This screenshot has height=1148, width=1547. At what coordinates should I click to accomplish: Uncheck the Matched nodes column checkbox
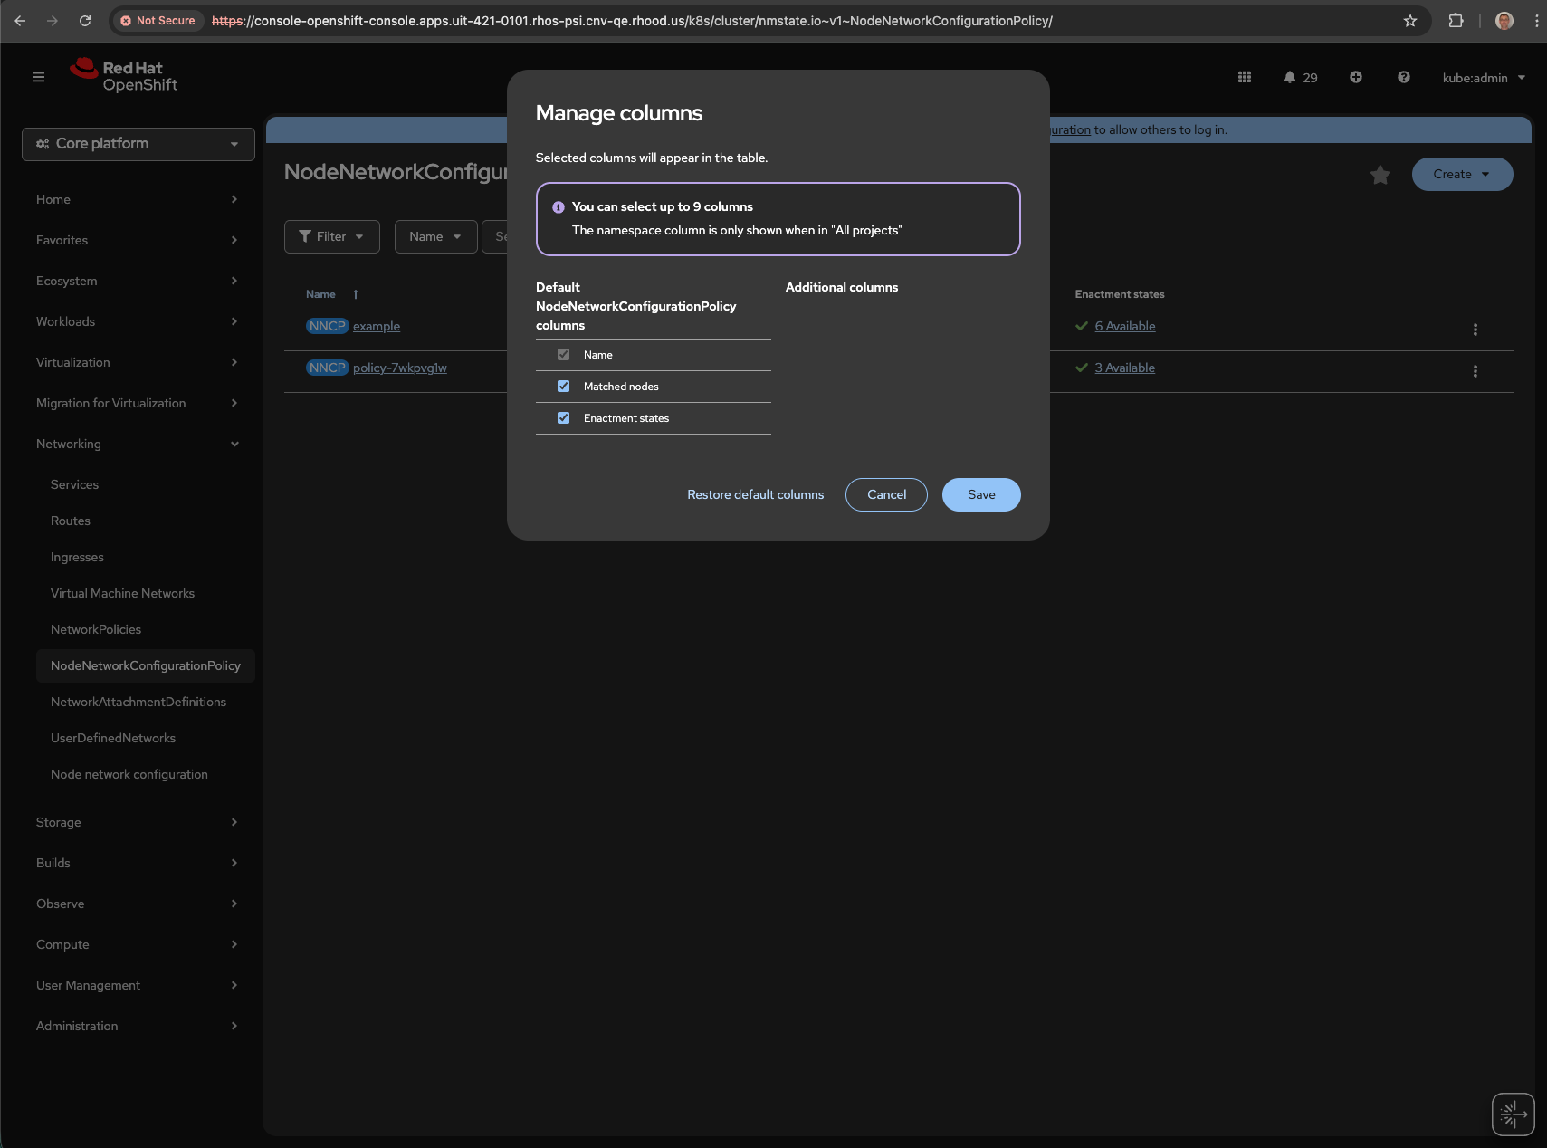coord(564,387)
